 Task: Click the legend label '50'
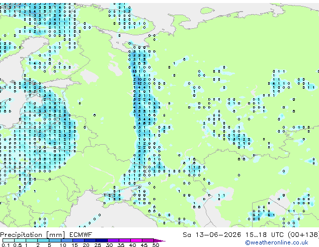155,245
